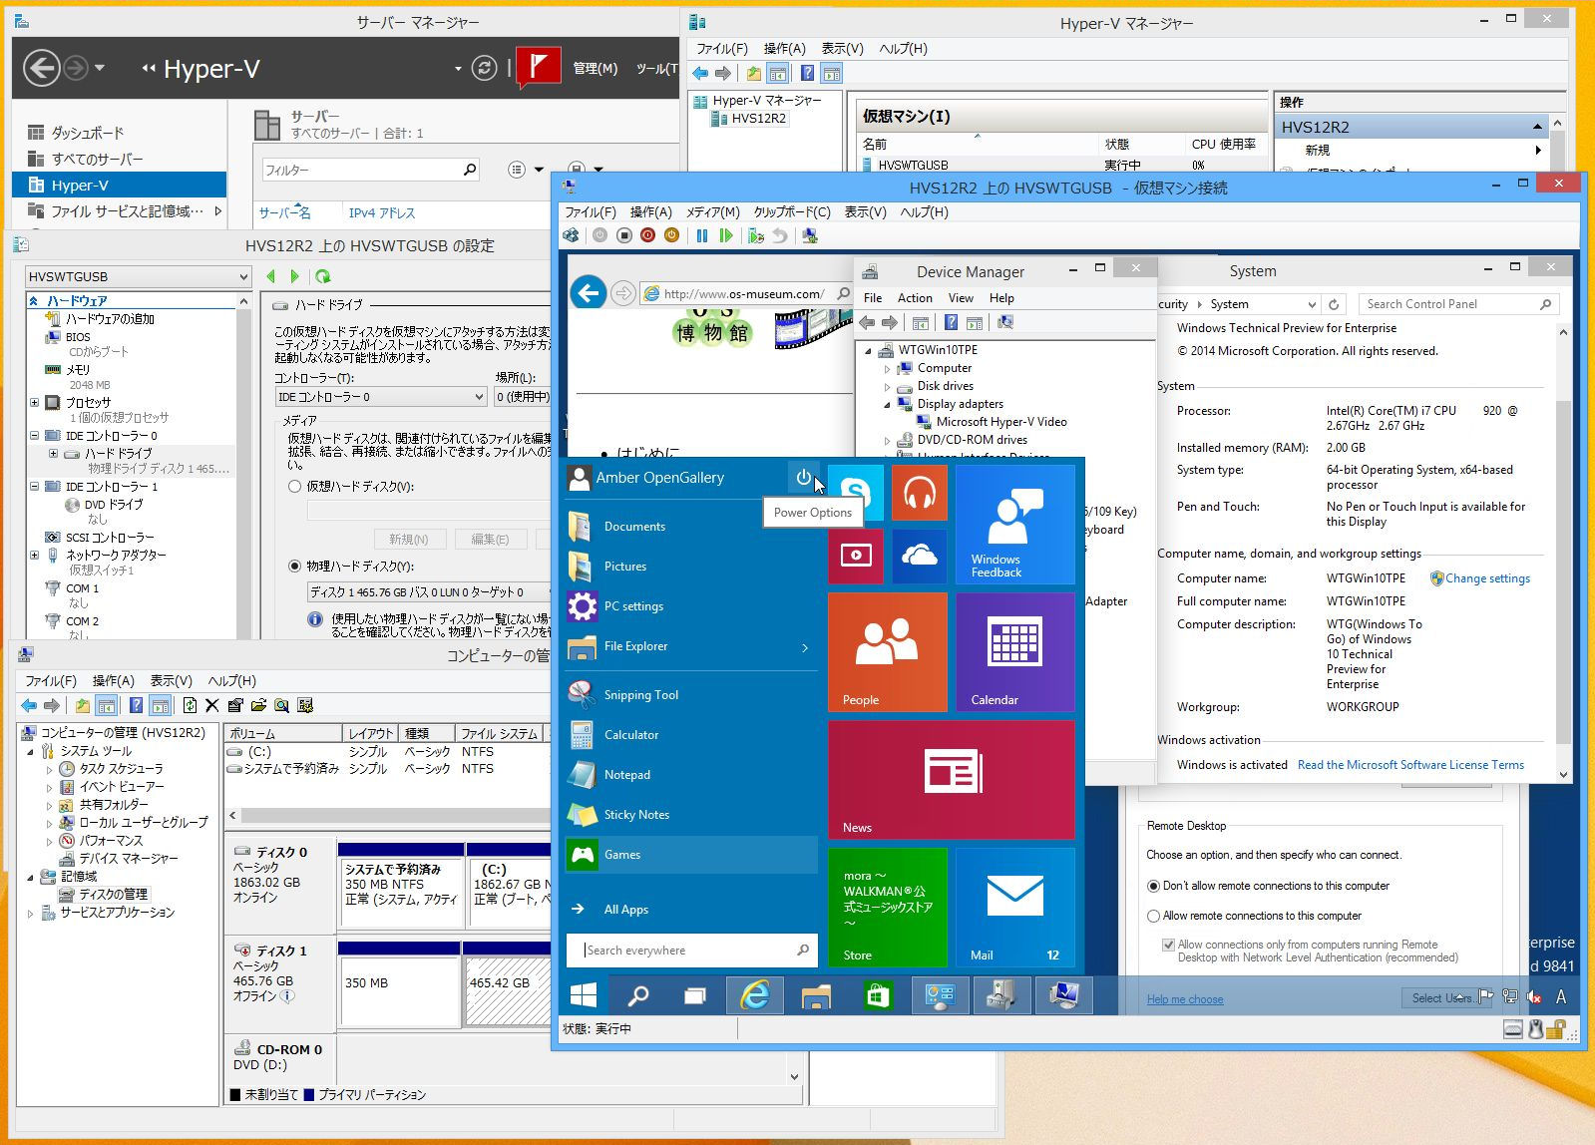Open the Calendar tile

pyautogui.click(x=1014, y=651)
